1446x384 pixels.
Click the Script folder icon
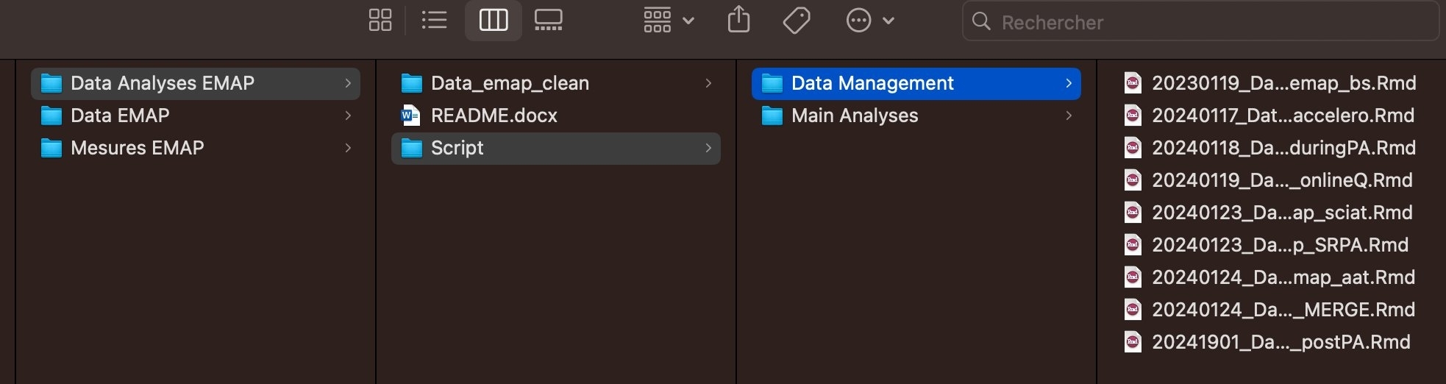(x=412, y=148)
